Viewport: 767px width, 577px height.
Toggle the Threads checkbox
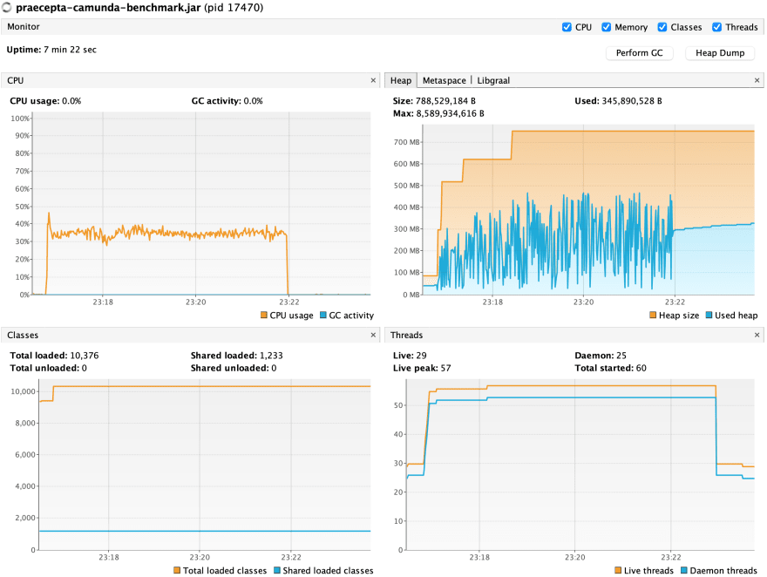(x=716, y=27)
